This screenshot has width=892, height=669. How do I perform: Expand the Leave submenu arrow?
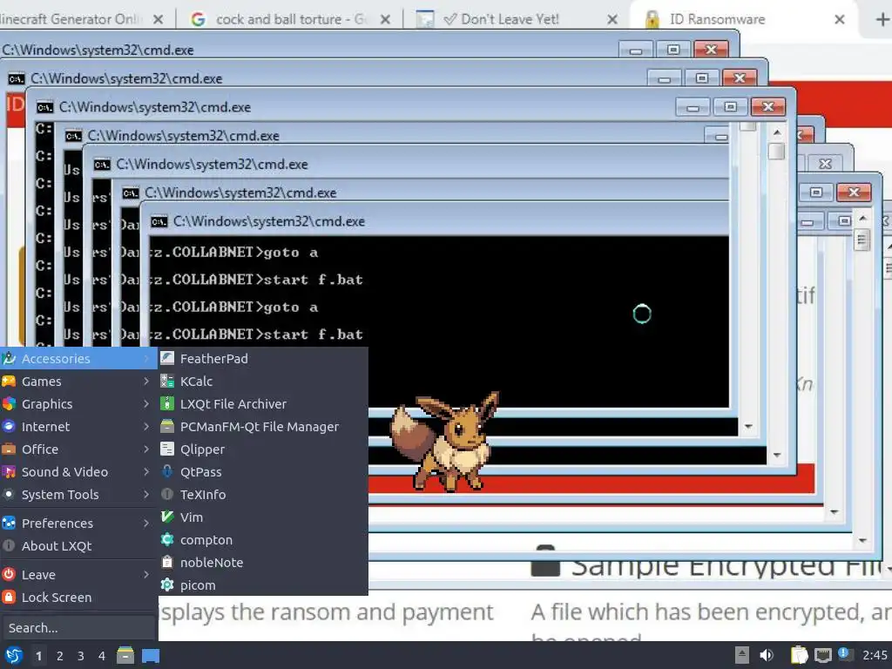tap(146, 575)
